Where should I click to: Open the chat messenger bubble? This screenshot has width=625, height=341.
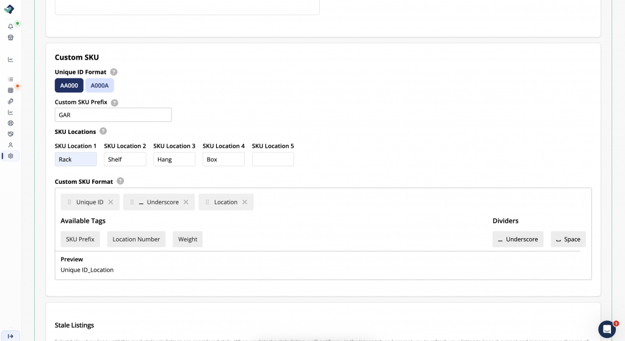click(607, 329)
